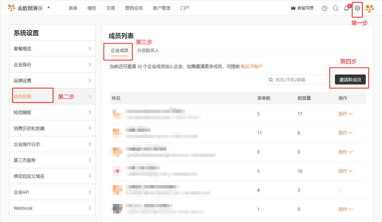
Task: Open Webhook settings section
Action: 52,208
